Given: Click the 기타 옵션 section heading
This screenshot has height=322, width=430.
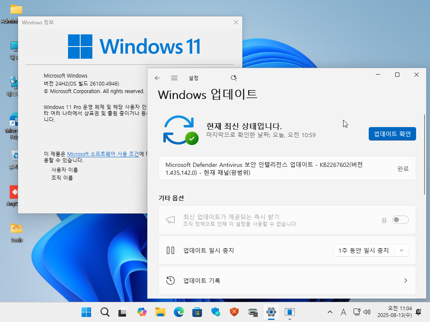Looking at the screenshot, I should 171,198.
